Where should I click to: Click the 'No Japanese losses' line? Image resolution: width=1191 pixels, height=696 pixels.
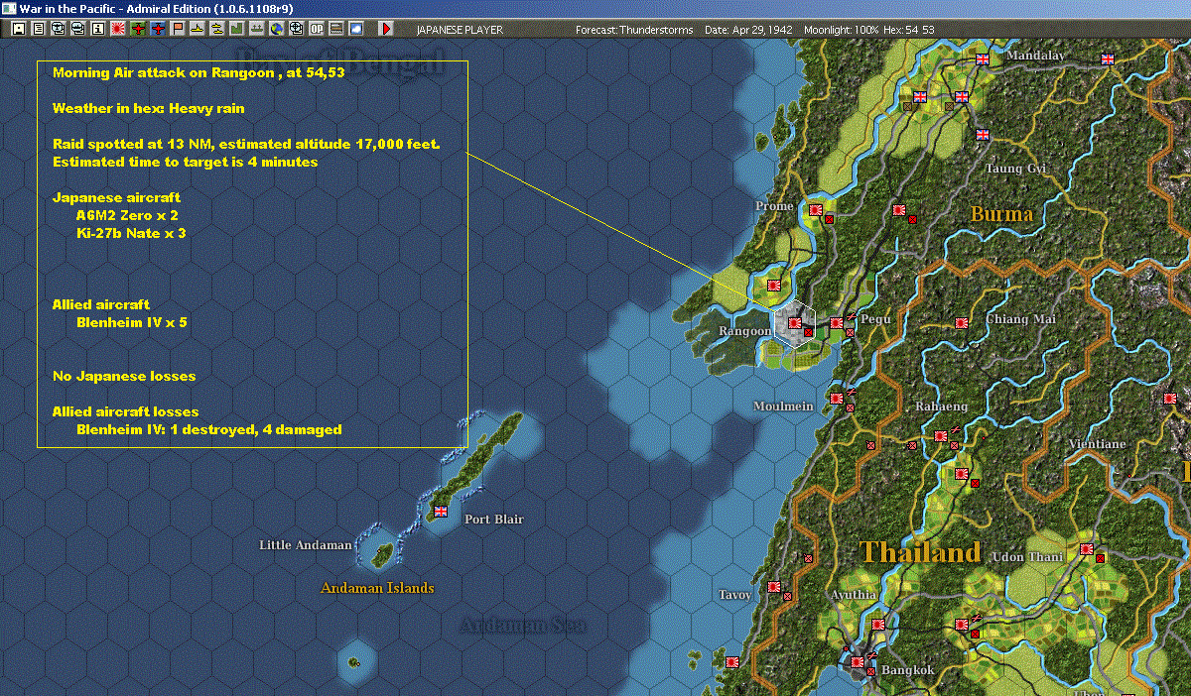[x=124, y=376]
